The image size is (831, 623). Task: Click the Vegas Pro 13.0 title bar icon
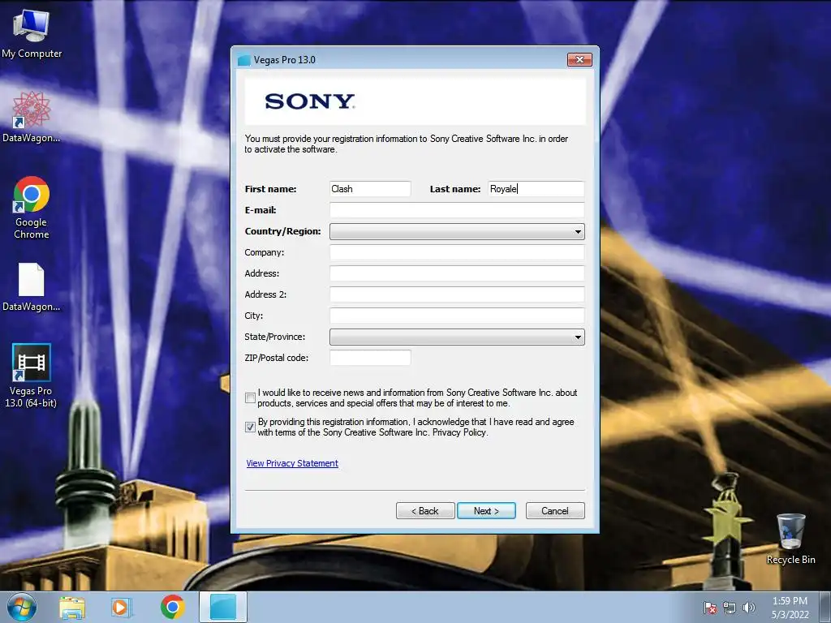pos(243,60)
